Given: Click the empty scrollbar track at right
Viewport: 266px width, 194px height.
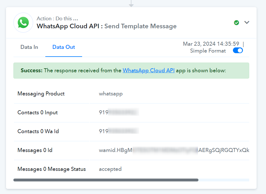Looking at the screenshot, I should [x=224, y=180].
